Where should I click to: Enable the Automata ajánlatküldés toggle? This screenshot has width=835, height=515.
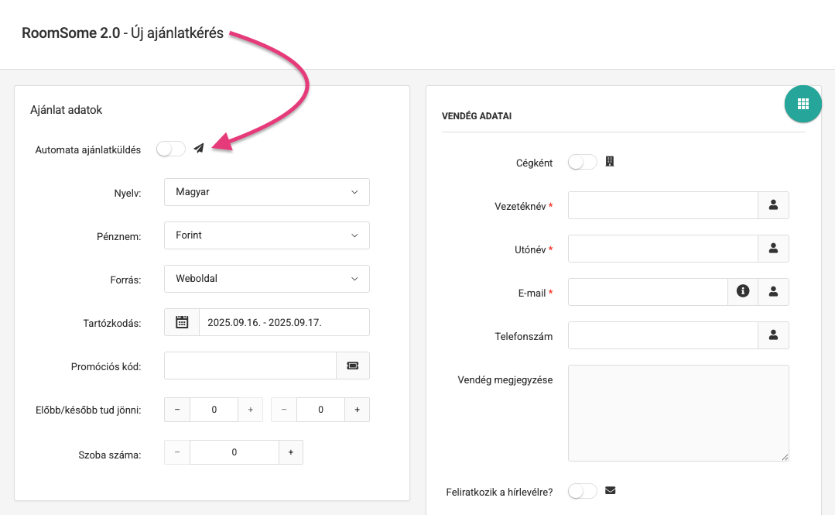170,149
